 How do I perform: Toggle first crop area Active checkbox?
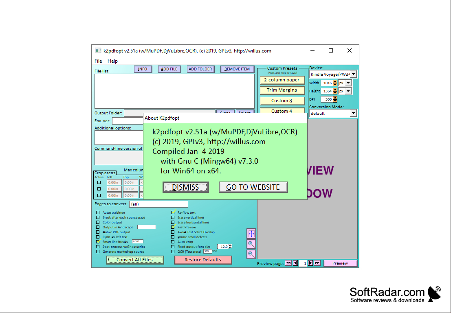click(99, 182)
